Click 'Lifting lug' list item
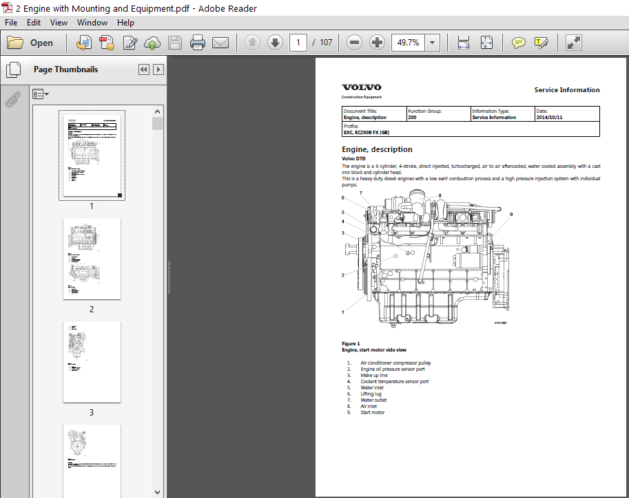629x498 pixels. [371, 394]
